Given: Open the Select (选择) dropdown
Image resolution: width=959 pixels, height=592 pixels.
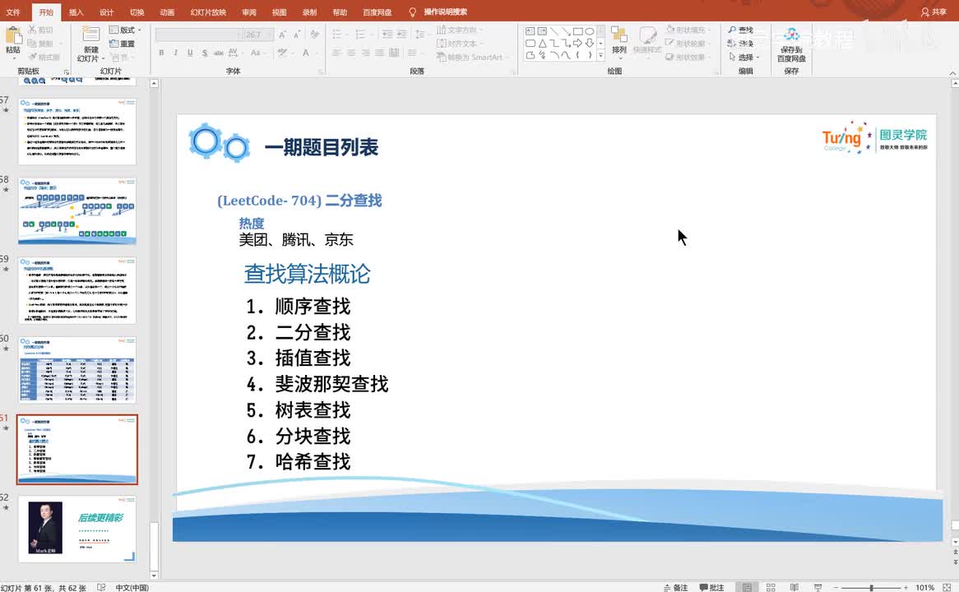Looking at the screenshot, I should click(744, 57).
